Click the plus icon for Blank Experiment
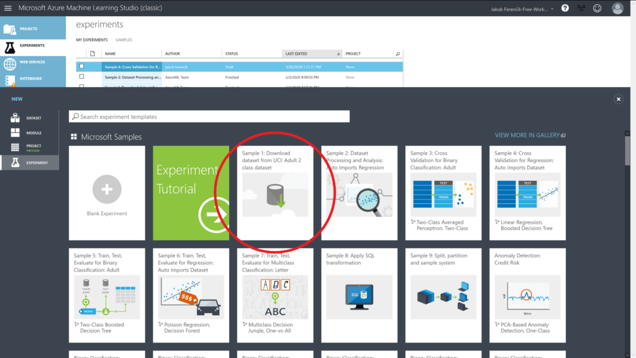The width and height of the screenshot is (636, 358). [107, 188]
